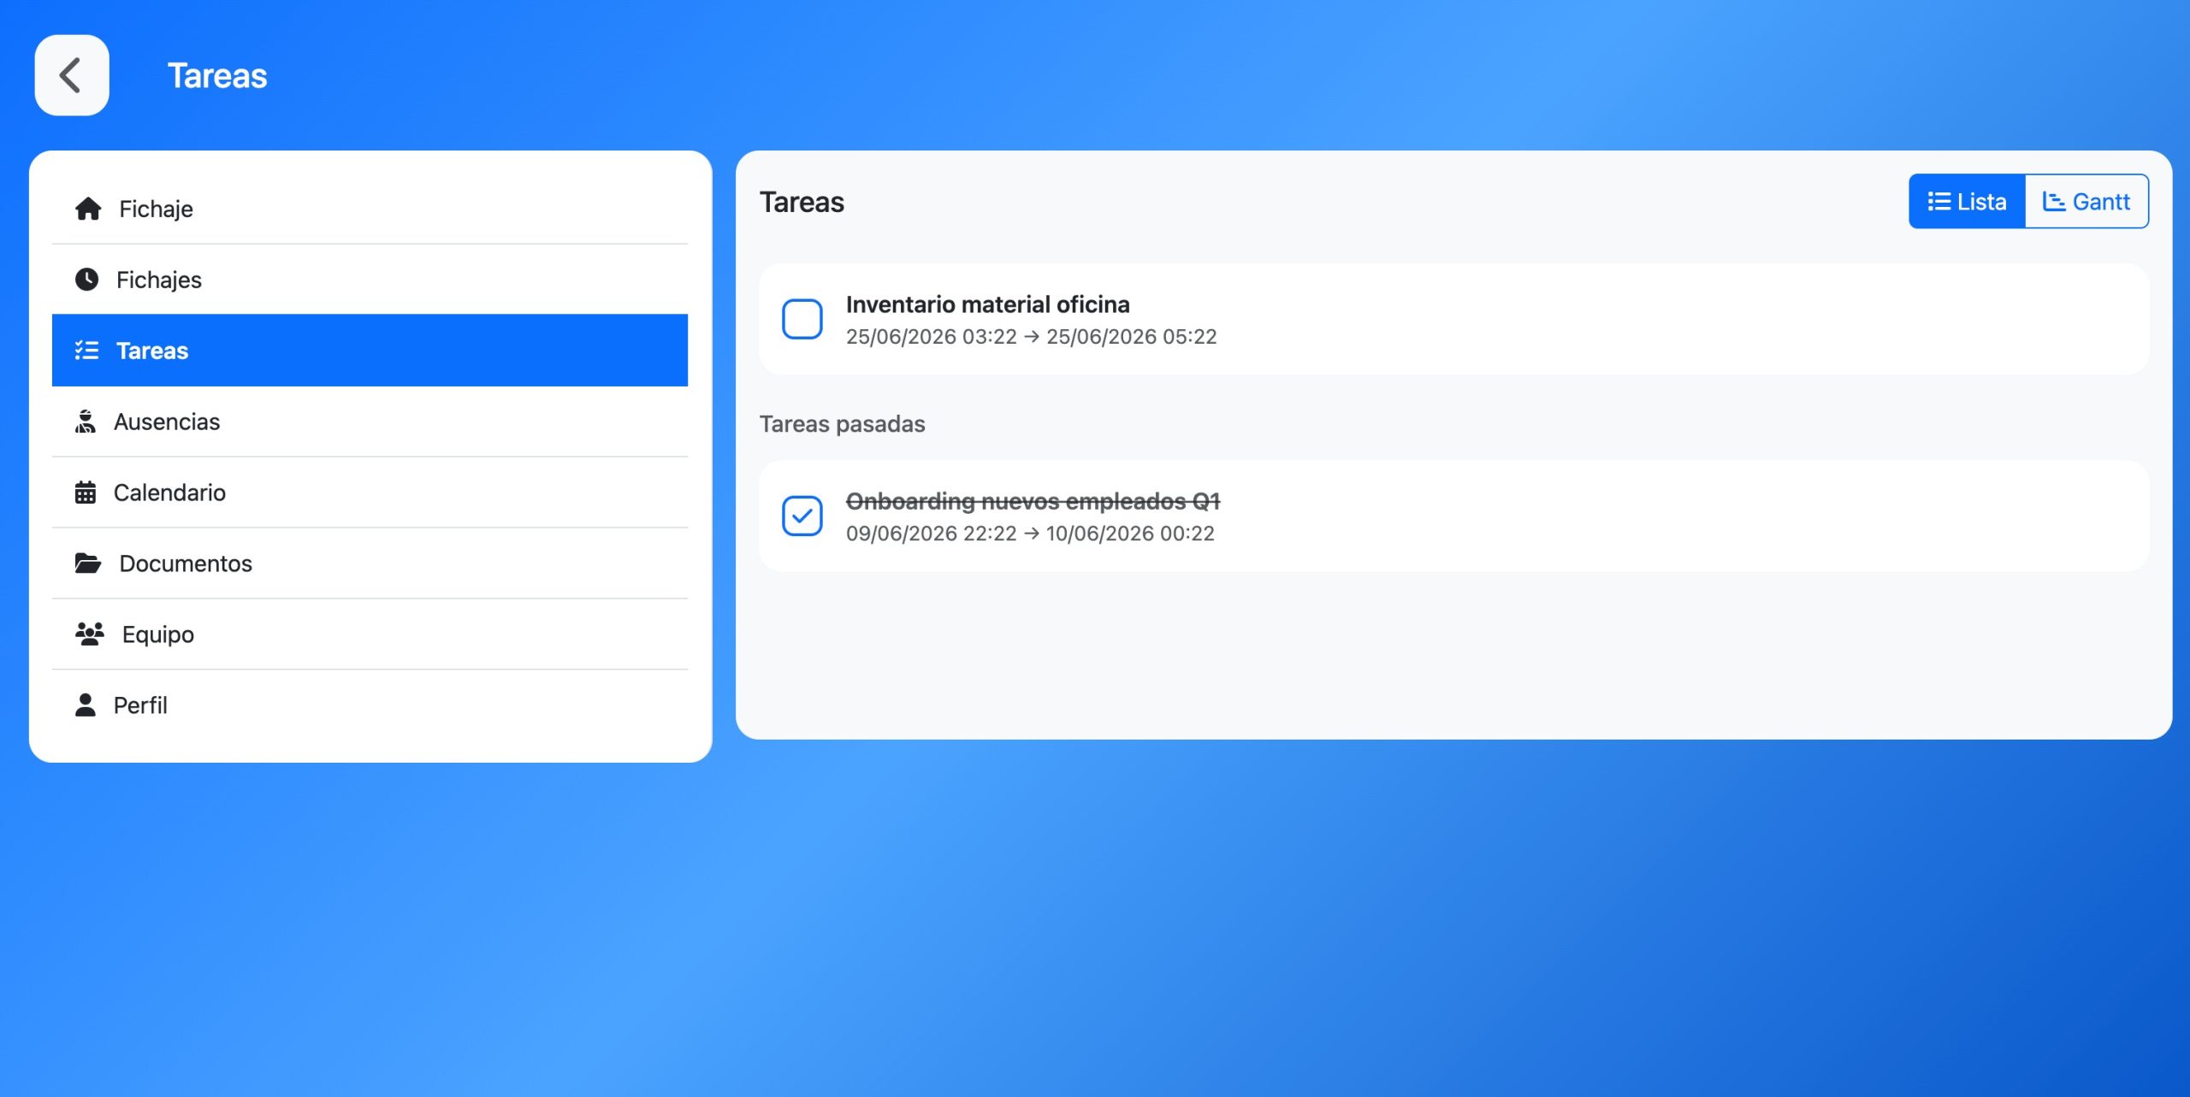Click the Tareas checklist icon in sidebar
Viewport: 2190px width, 1097px height.
tap(86, 351)
